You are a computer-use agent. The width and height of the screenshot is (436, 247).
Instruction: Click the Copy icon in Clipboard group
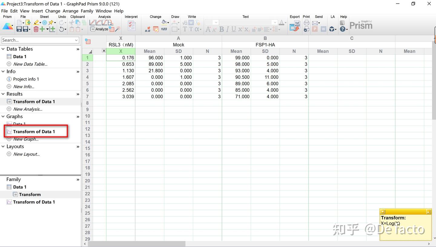tap(78, 22)
